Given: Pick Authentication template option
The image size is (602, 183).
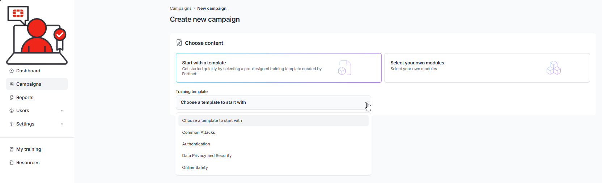Looking at the screenshot, I should click(196, 144).
